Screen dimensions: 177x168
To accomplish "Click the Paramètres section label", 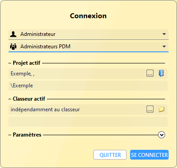I will [27, 135].
